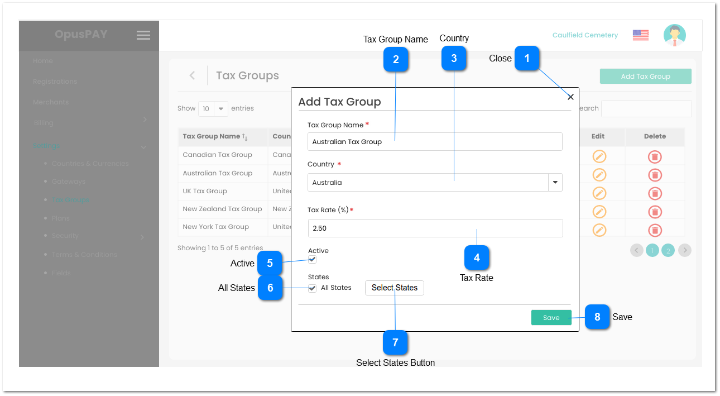This screenshot has height=396, width=720.
Task: Toggle the All States checkbox
Action: pyautogui.click(x=312, y=287)
